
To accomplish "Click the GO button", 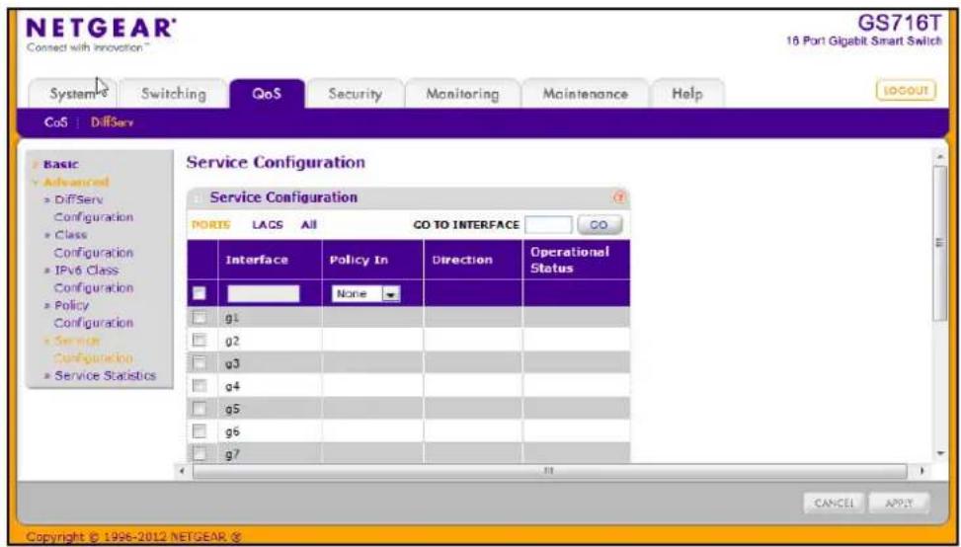I will click(x=599, y=225).
